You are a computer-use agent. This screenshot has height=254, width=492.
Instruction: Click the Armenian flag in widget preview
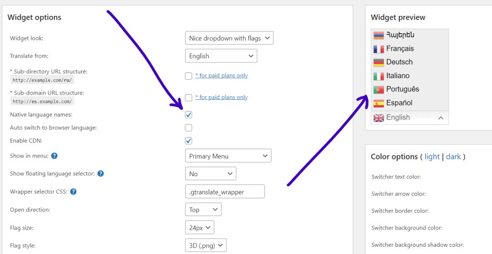click(x=379, y=36)
